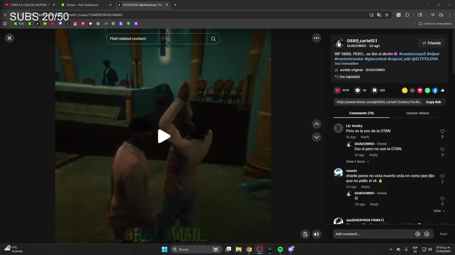Open sonido original - SHADOWRD sound
Viewport: 455px width, 255px height.
pyautogui.click(x=362, y=70)
